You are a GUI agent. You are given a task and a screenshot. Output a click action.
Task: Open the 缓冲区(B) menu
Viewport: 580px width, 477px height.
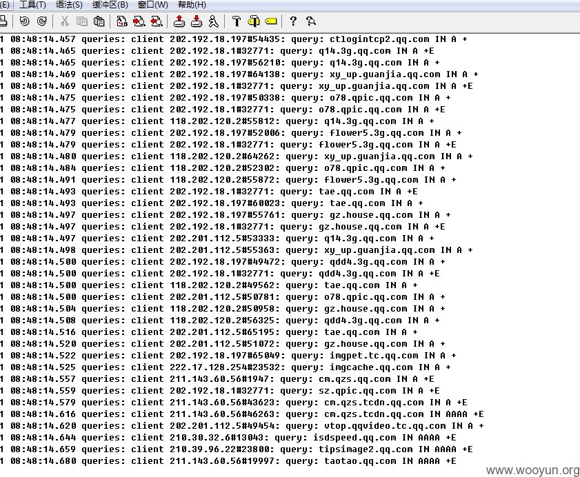pos(110,5)
